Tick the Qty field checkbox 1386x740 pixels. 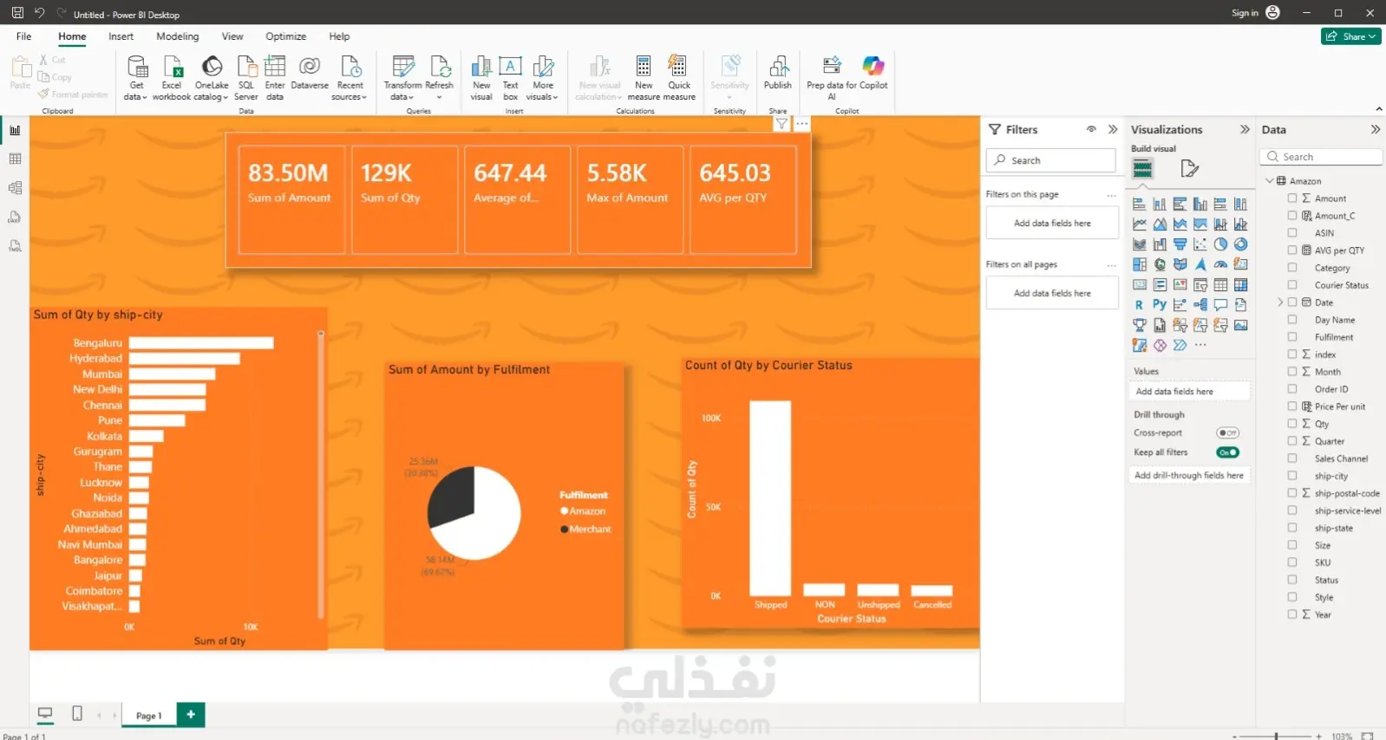(1292, 424)
